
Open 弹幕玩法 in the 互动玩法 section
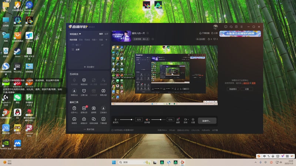coord(74,93)
